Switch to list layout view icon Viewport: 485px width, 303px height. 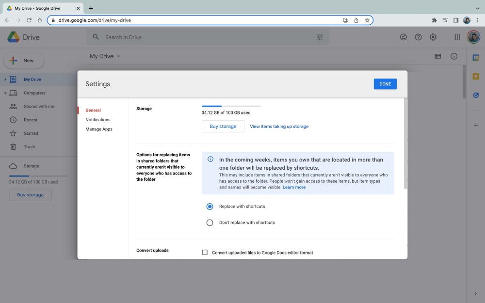pyautogui.click(x=438, y=56)
